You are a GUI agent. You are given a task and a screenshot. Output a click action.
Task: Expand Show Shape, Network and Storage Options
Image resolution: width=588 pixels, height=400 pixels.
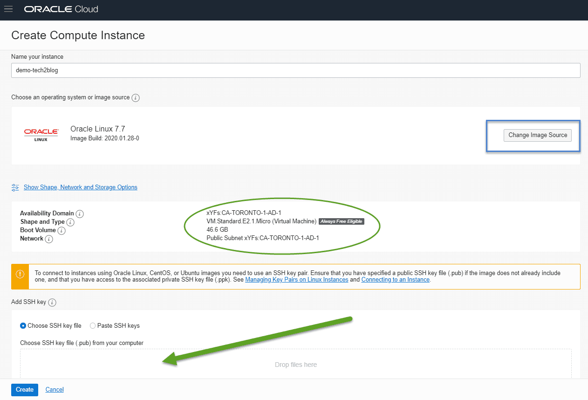click(81, 187)
